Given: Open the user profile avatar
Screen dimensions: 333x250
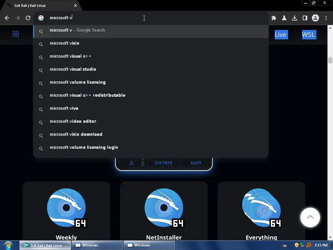Looking at the screenshot, I should click(315, 18).
